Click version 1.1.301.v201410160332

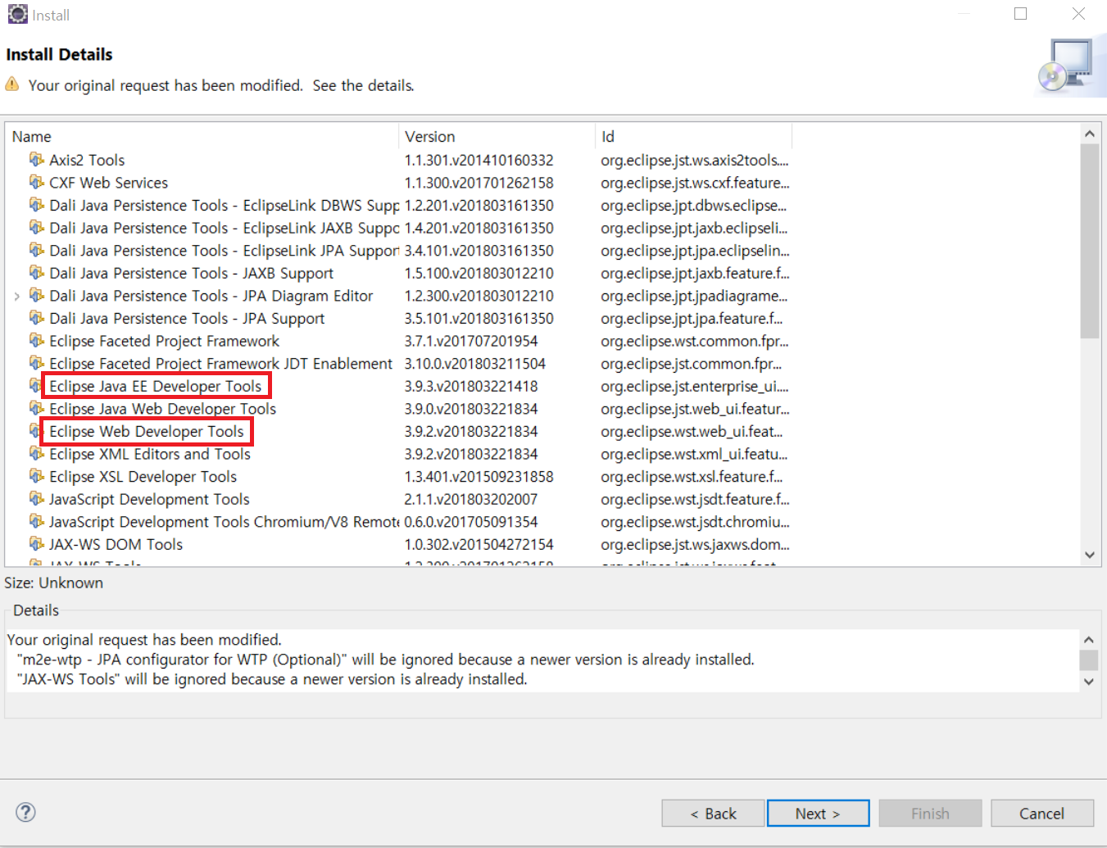[x=479, y=160]
